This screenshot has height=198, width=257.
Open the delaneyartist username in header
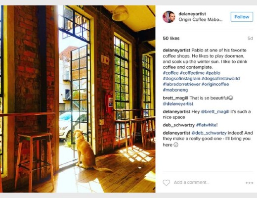click(x=192, y=14)
